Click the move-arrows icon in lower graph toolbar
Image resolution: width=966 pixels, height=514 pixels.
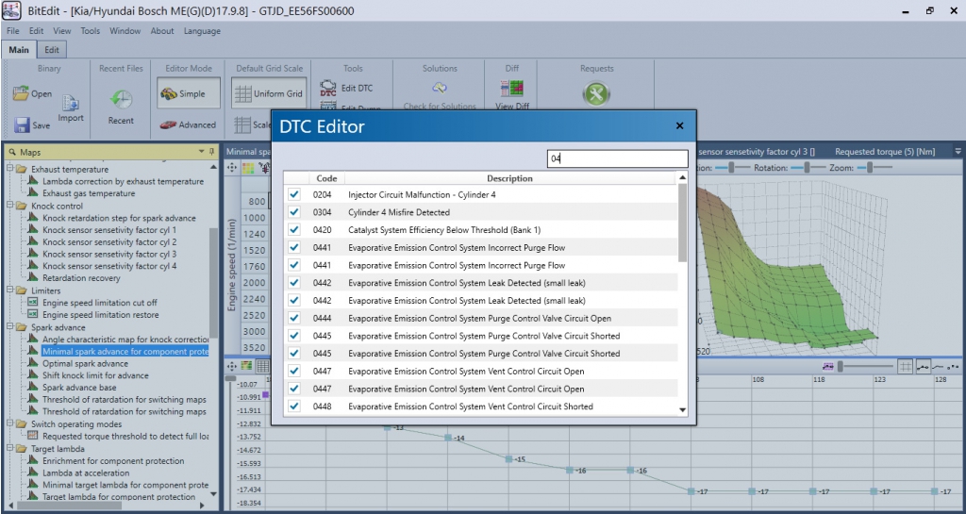(x=232, y=366)
